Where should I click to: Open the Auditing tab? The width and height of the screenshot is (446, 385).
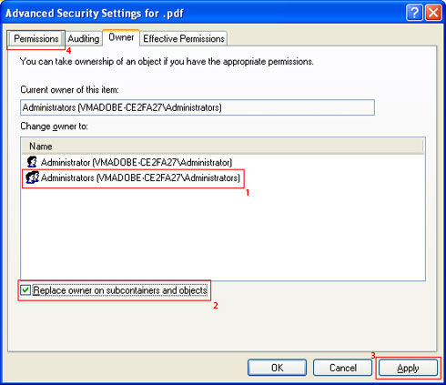84,39
